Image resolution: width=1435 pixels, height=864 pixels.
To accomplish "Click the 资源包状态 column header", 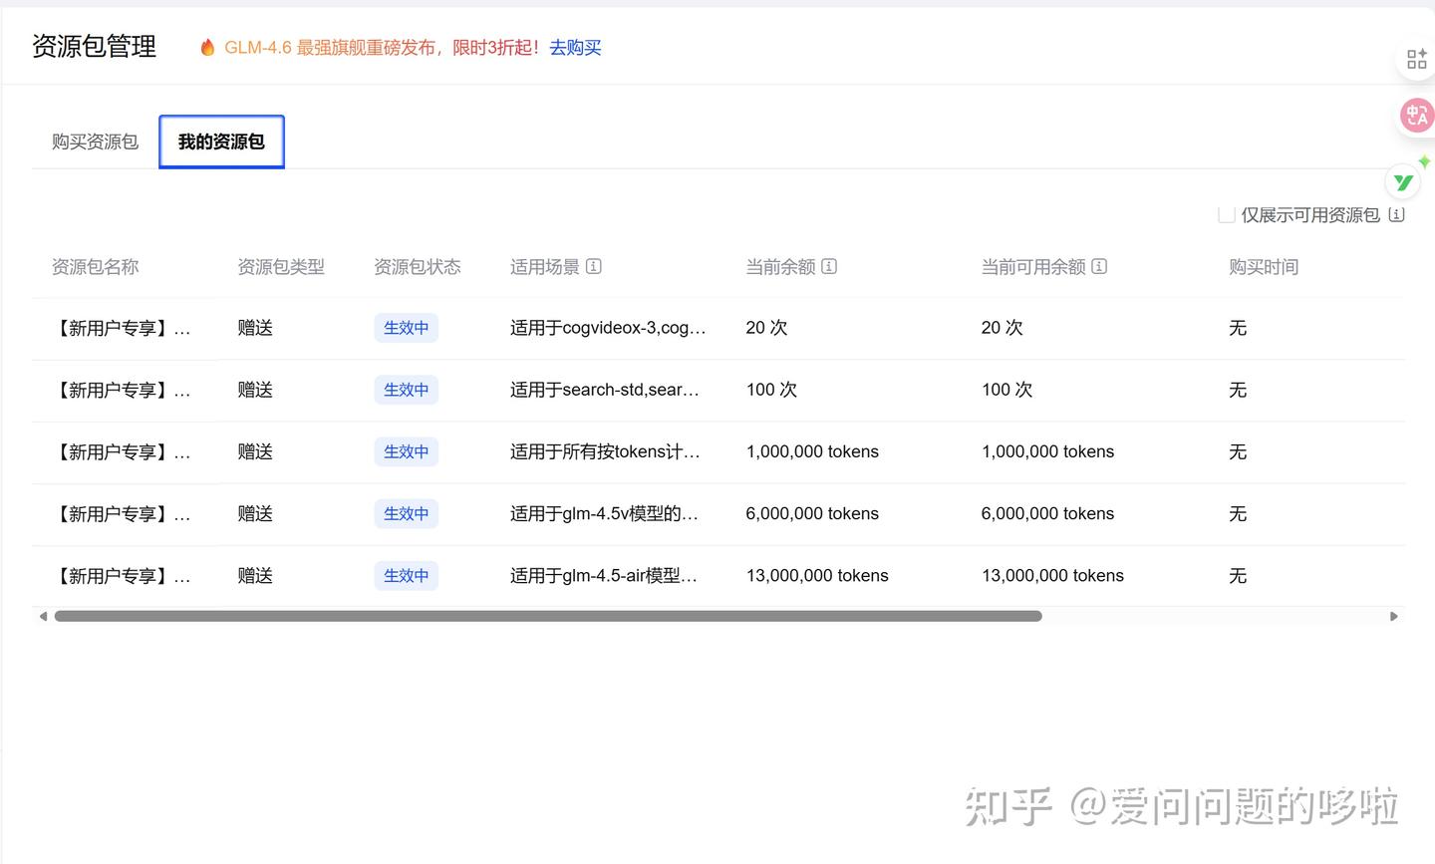I will point(418,266).
